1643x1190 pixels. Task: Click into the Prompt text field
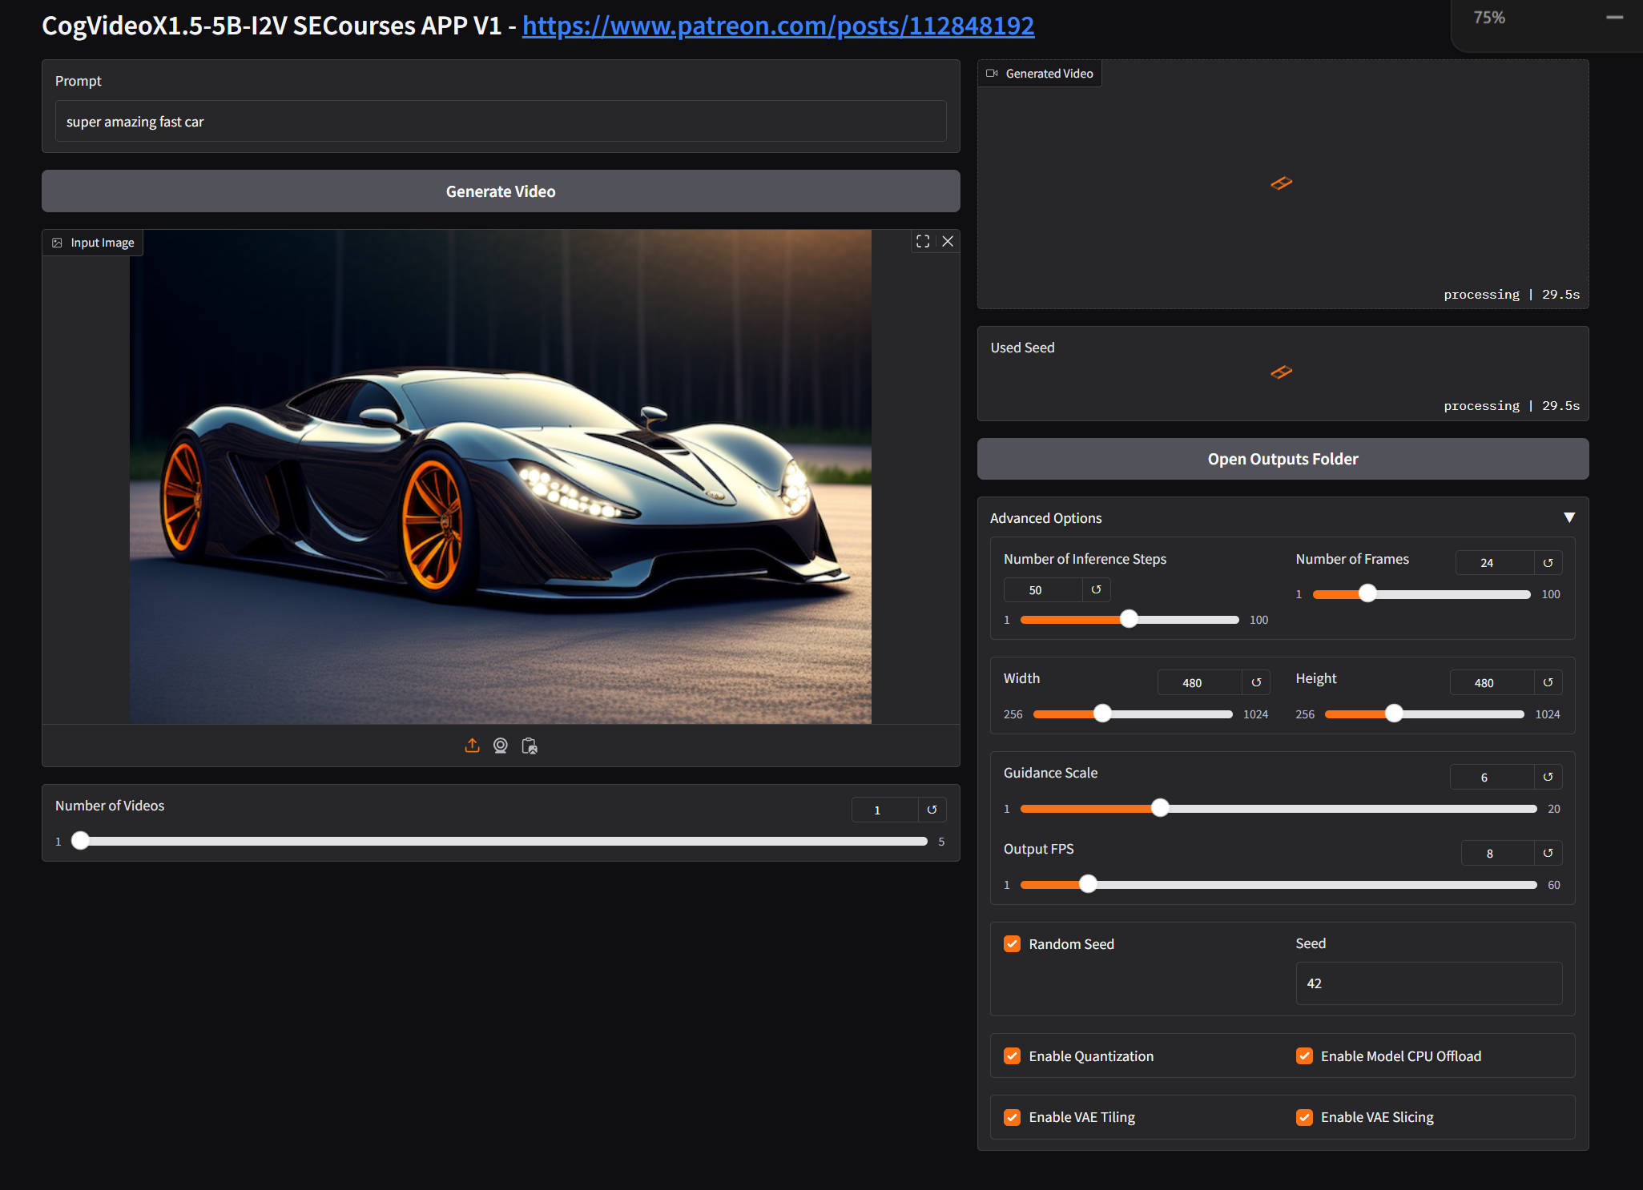[501, 122]
